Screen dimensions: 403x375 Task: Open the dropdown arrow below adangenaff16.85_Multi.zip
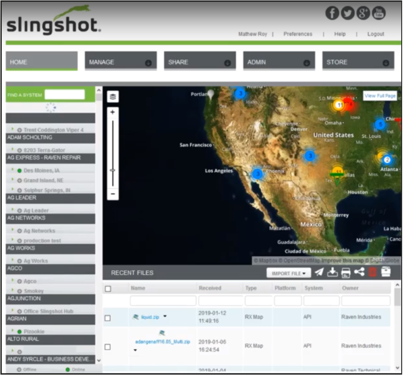[x=135, y=350]
